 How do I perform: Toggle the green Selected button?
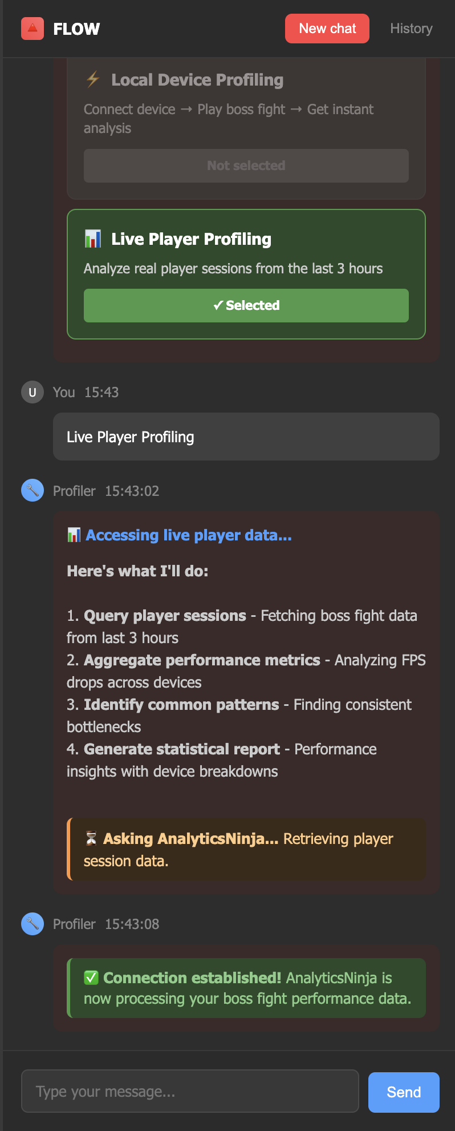(x=246, y=305)
